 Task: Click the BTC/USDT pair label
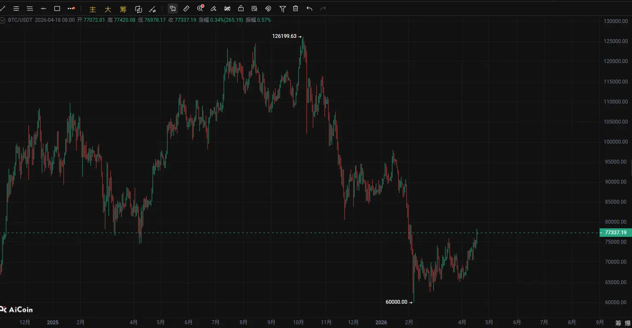click(x=20, y=20)
